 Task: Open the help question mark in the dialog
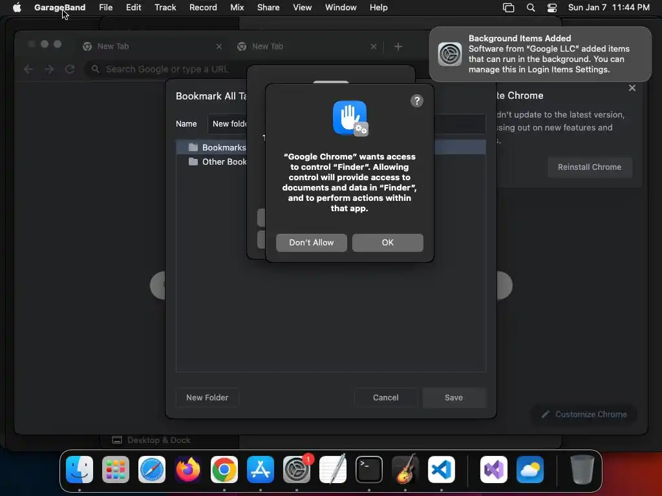tap(417, 101)
